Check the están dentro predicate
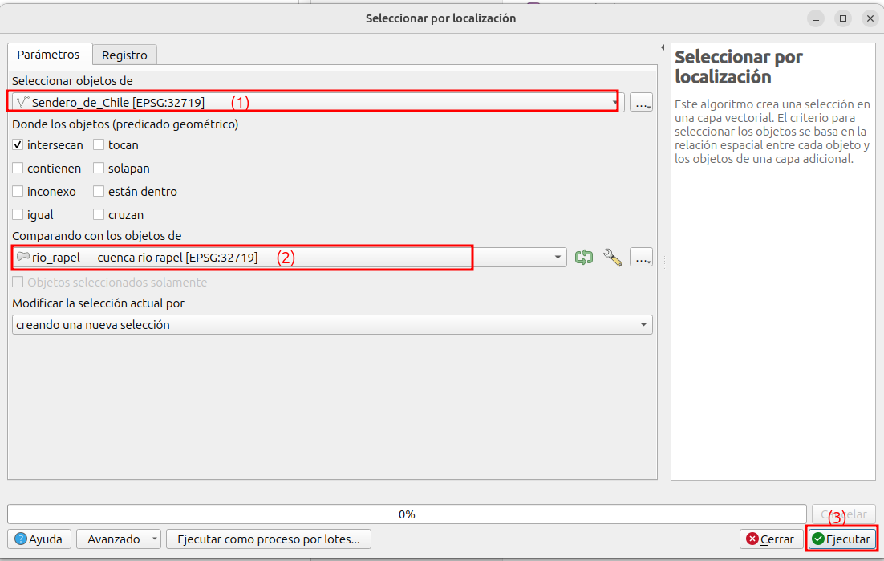Image resolution: width=884 pixels, height=561 pixels. [x=99, y=192]
